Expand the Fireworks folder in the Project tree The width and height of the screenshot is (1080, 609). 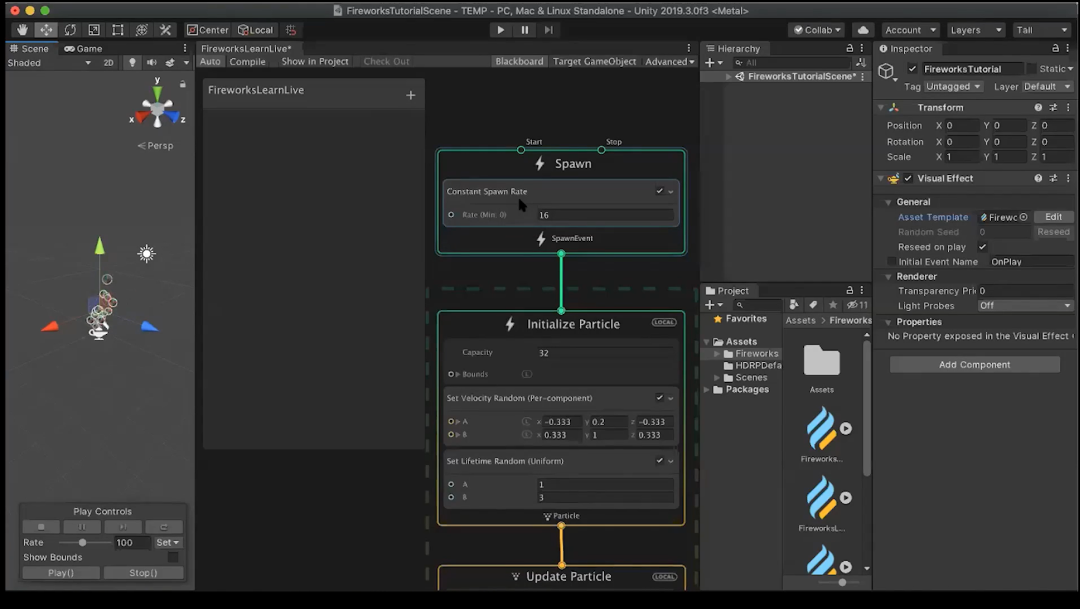point(716,353)
